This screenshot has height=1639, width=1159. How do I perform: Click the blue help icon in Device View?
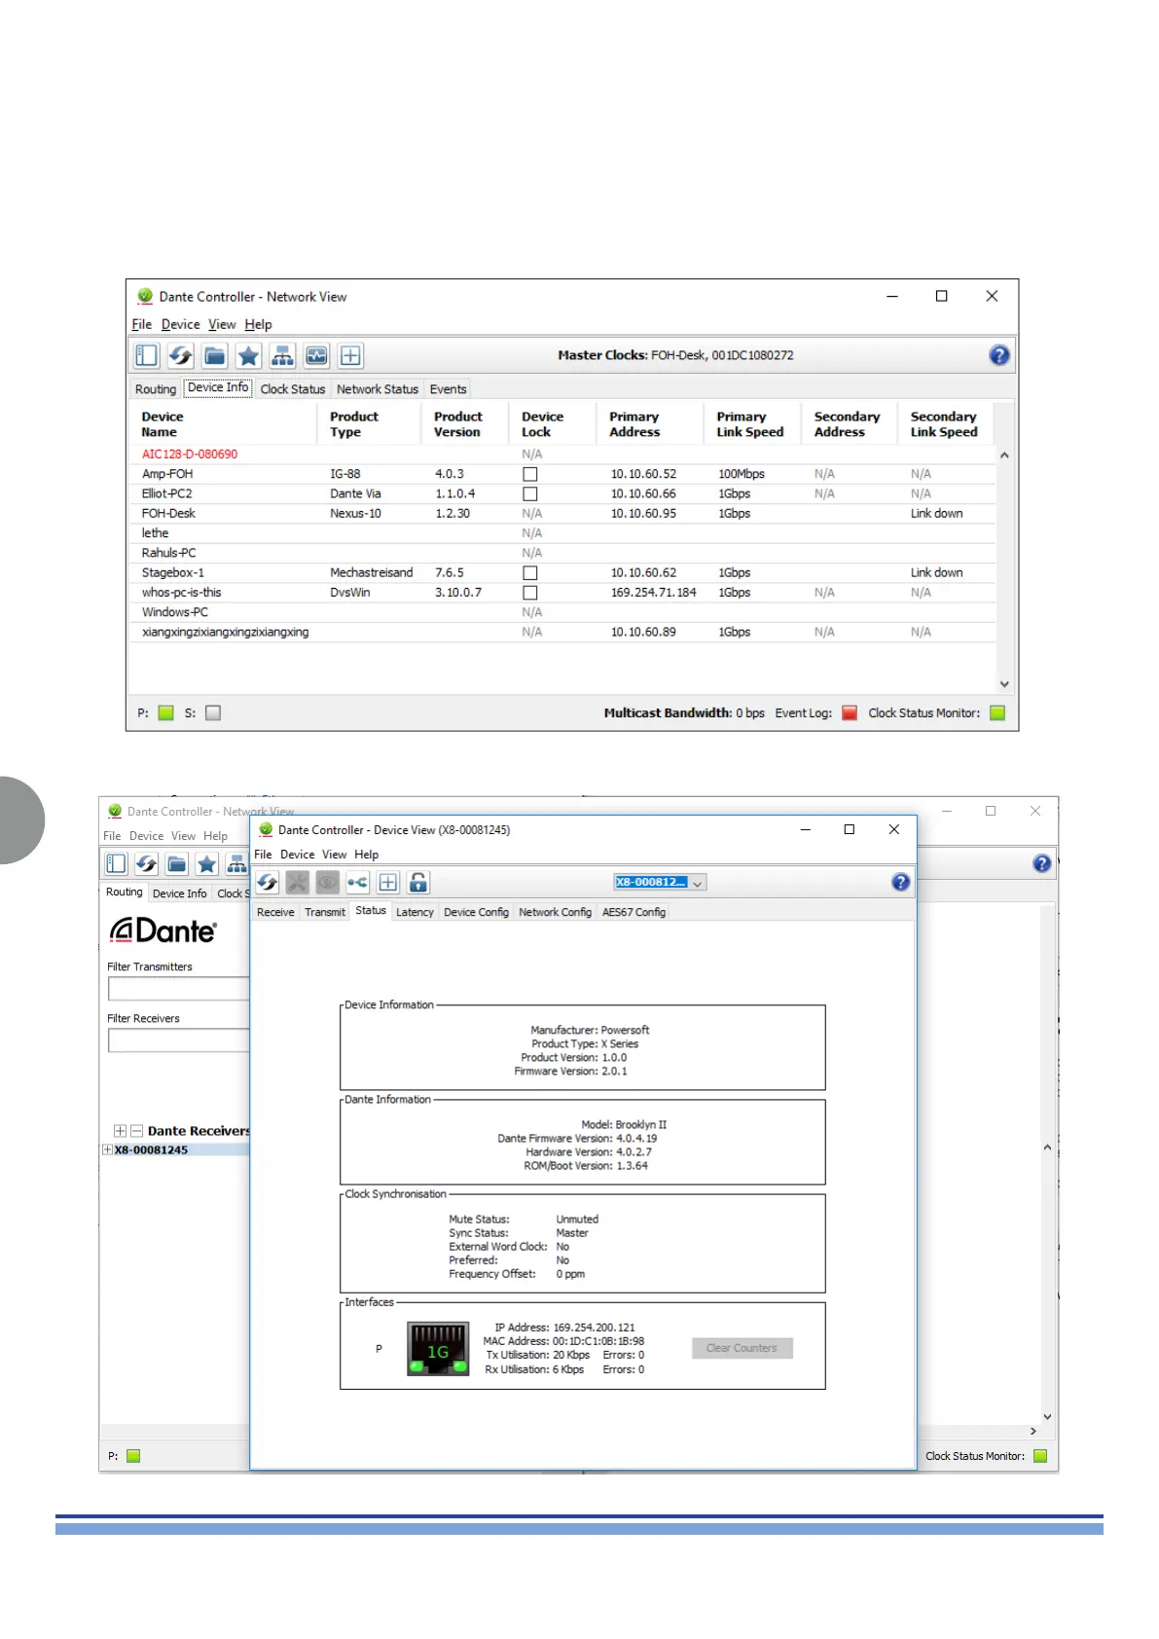900,882
